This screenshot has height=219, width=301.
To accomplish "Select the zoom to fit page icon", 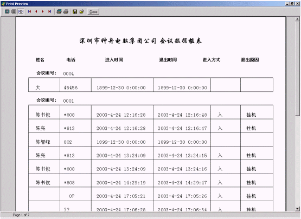I will tap(7, 11).
